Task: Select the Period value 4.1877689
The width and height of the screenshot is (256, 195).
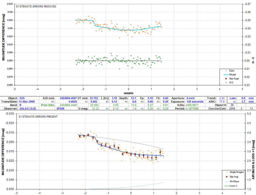Action: tap(192, 108)
